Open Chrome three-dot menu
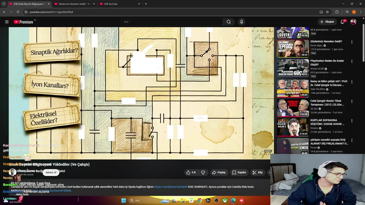Viewport: 365px width, 205px height. (x=360, y=12)
